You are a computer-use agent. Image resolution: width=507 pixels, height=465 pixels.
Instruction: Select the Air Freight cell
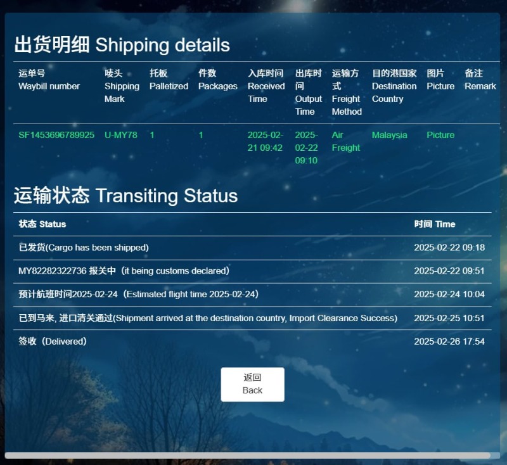coord(346,141)
